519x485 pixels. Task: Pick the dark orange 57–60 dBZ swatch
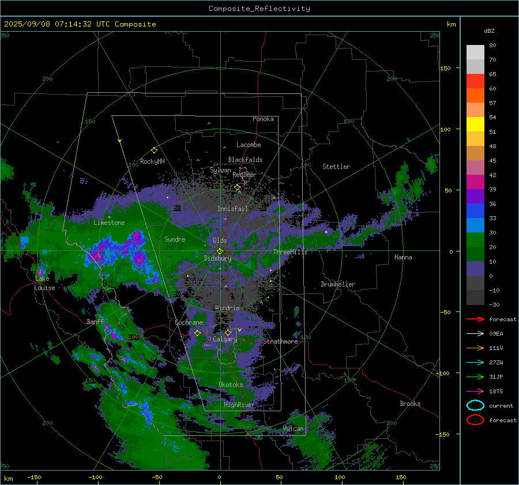click(x=475, y=96)
